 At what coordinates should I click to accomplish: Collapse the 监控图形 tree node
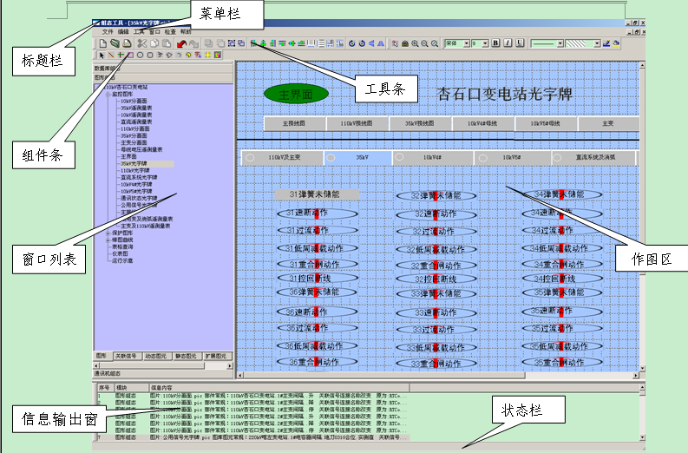[x=108, y=94]
